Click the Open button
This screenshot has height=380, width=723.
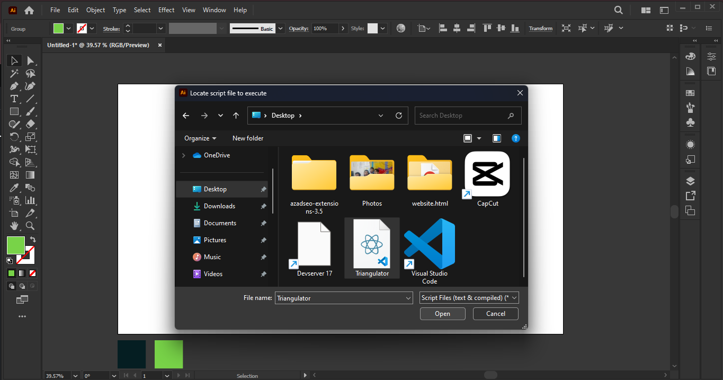[442, 313]
